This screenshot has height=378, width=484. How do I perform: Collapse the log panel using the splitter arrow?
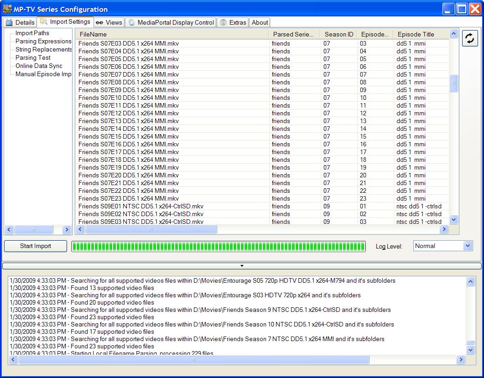click(242, 266)
